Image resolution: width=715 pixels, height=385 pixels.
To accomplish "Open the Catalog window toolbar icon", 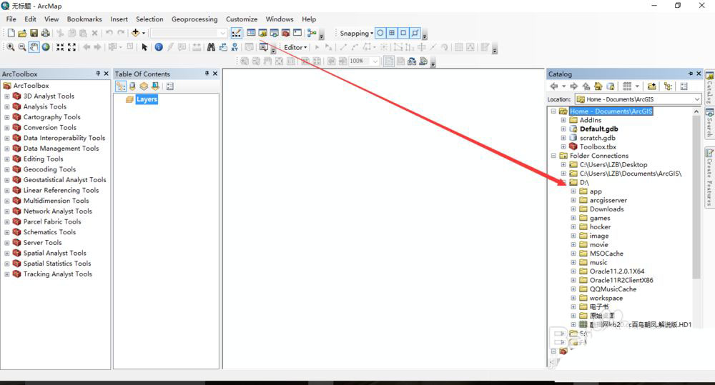I will click(262, 33).
